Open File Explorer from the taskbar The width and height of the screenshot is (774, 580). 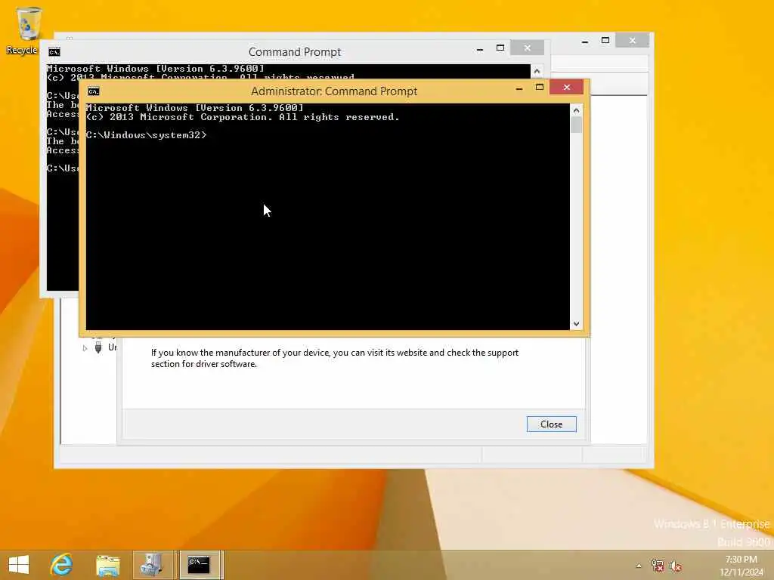[107, 565]
